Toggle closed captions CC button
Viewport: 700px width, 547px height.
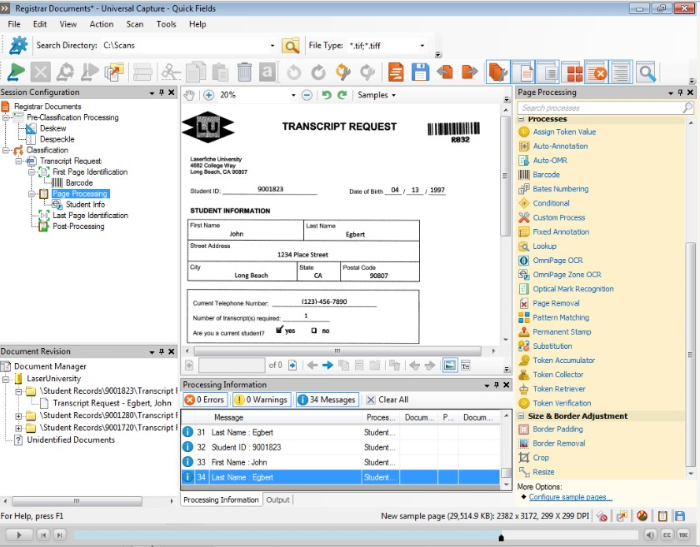coord(667,535)
